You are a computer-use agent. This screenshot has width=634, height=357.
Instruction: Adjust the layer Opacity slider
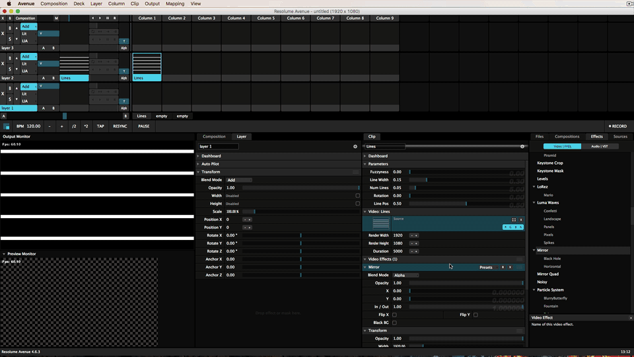[301, 188]
